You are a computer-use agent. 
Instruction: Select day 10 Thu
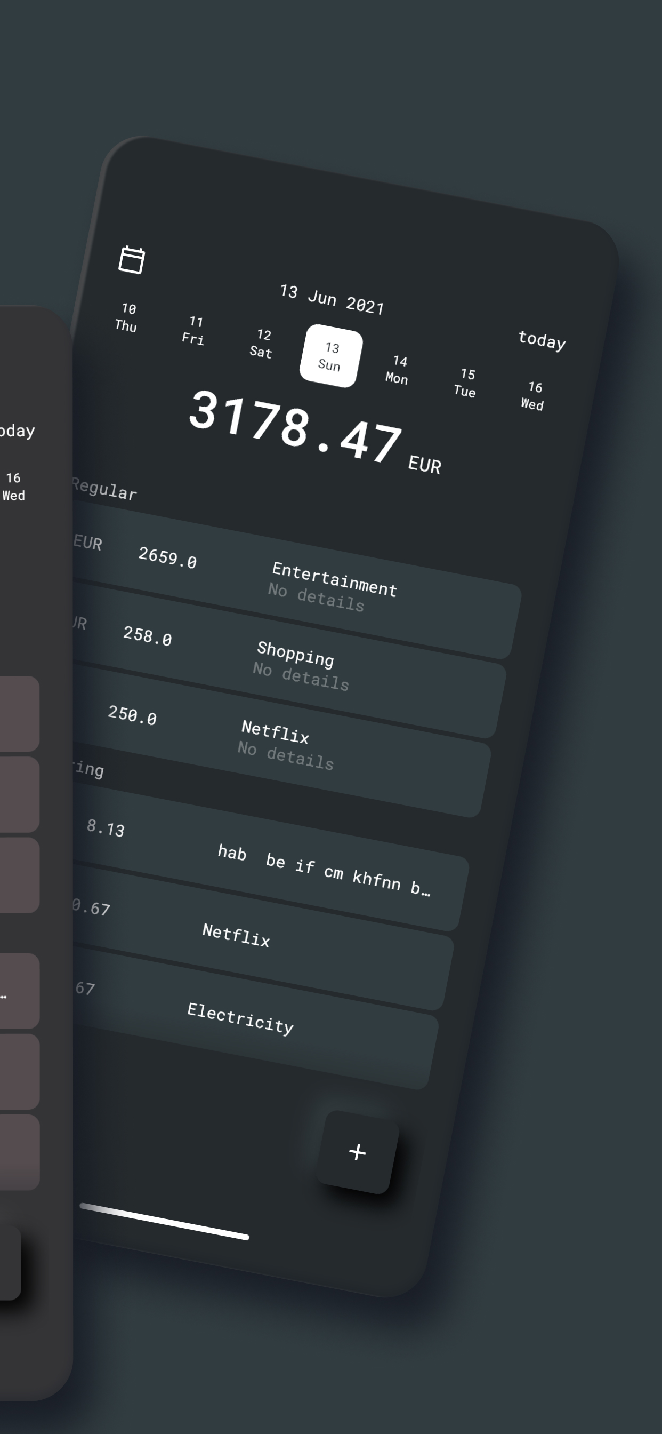click(x=127, y=317)
